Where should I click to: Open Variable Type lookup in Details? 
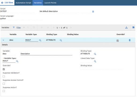coord(17,61)
